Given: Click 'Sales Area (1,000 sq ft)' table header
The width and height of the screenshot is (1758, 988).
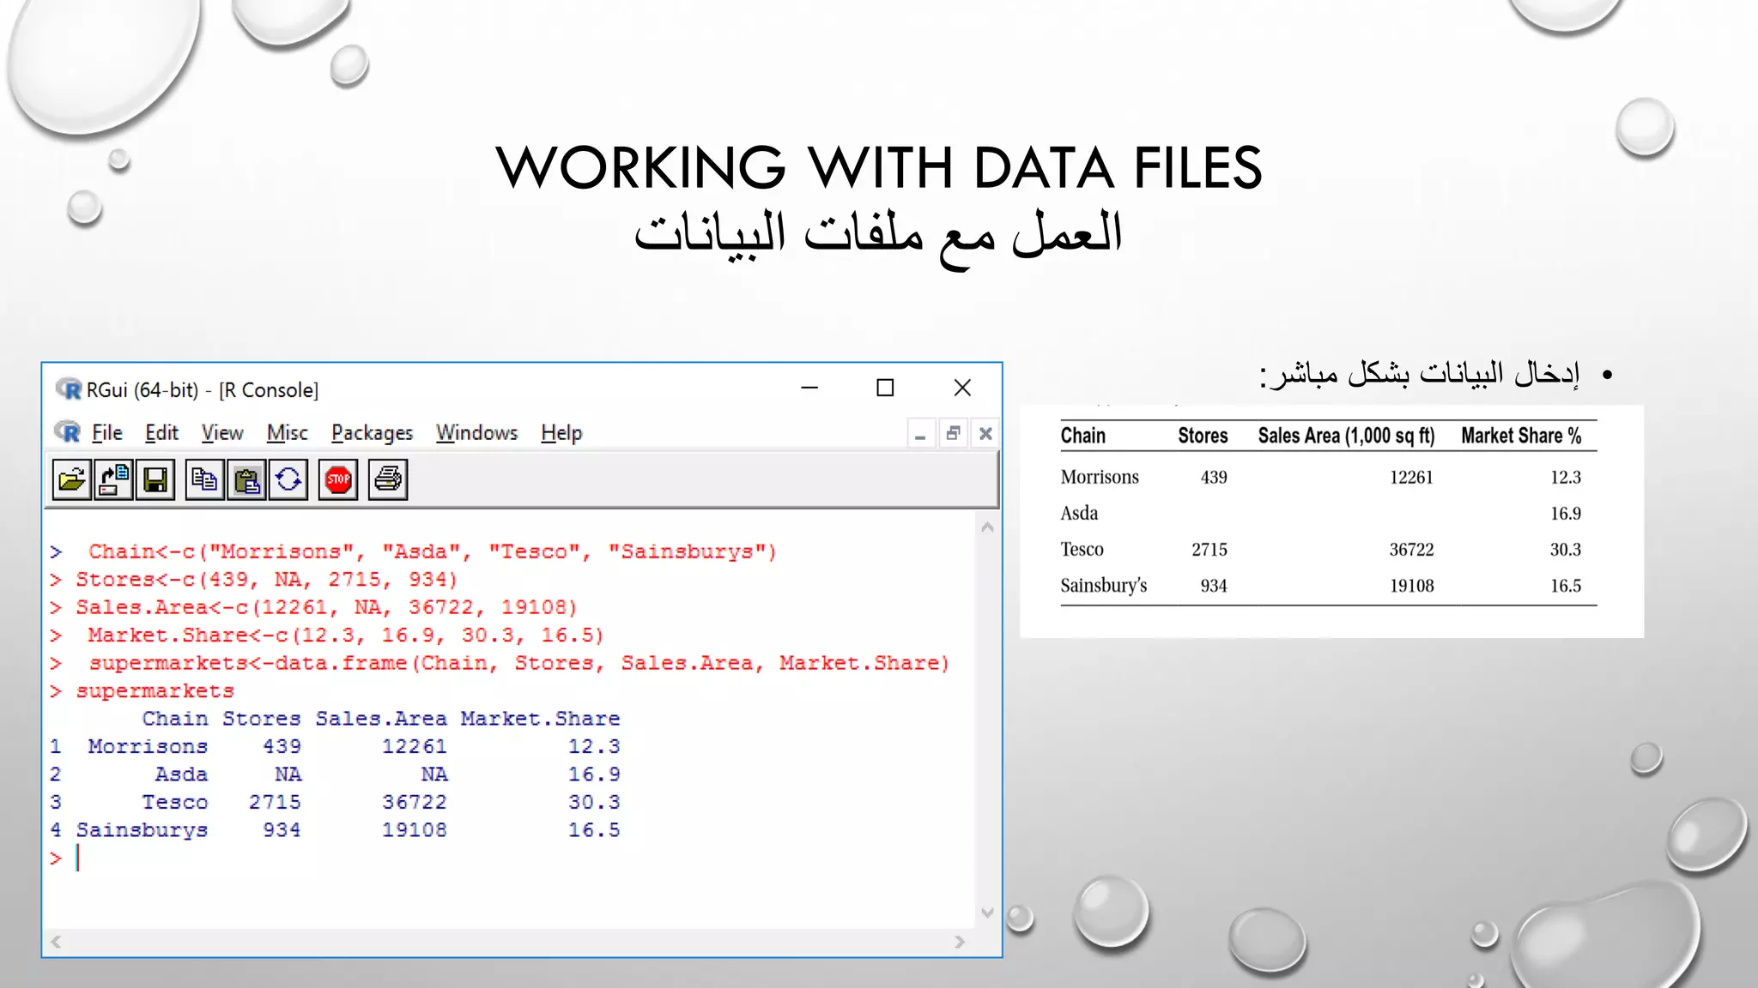Looking at the screenshot, I should coord(1346,436).
